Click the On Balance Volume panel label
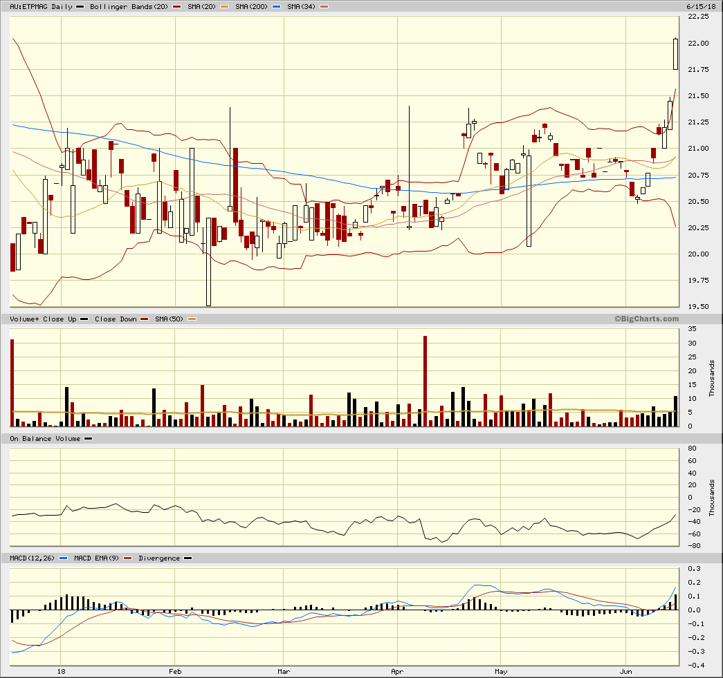 (x=45, y=439)
